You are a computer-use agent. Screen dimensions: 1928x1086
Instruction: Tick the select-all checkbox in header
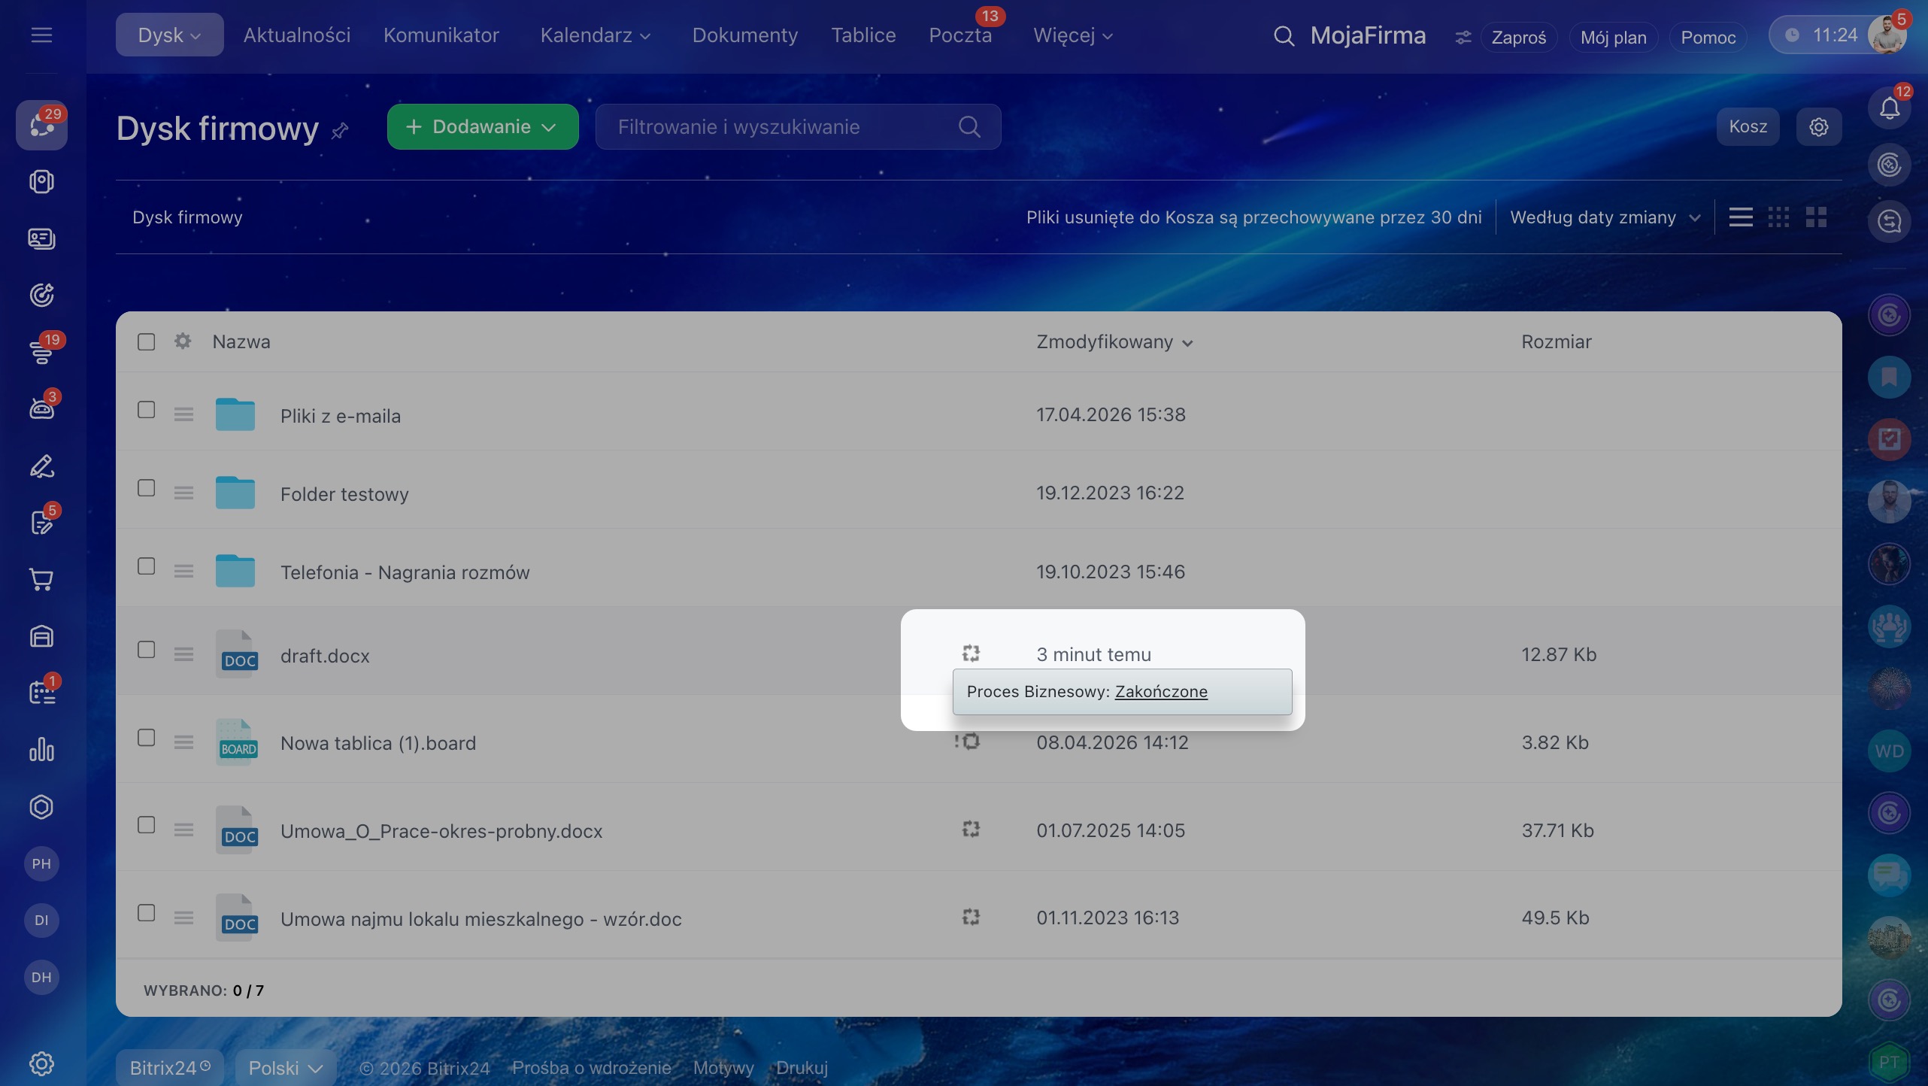click(x=146, y=341)
